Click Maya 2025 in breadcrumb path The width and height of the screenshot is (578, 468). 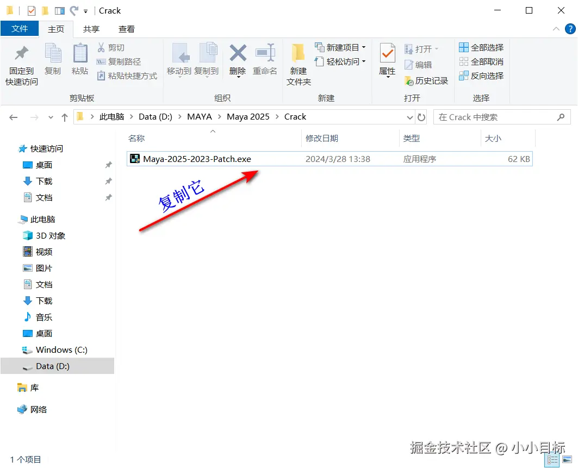(x=248, y=117)
